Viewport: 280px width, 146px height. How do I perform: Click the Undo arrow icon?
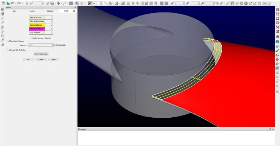point(12,3)
